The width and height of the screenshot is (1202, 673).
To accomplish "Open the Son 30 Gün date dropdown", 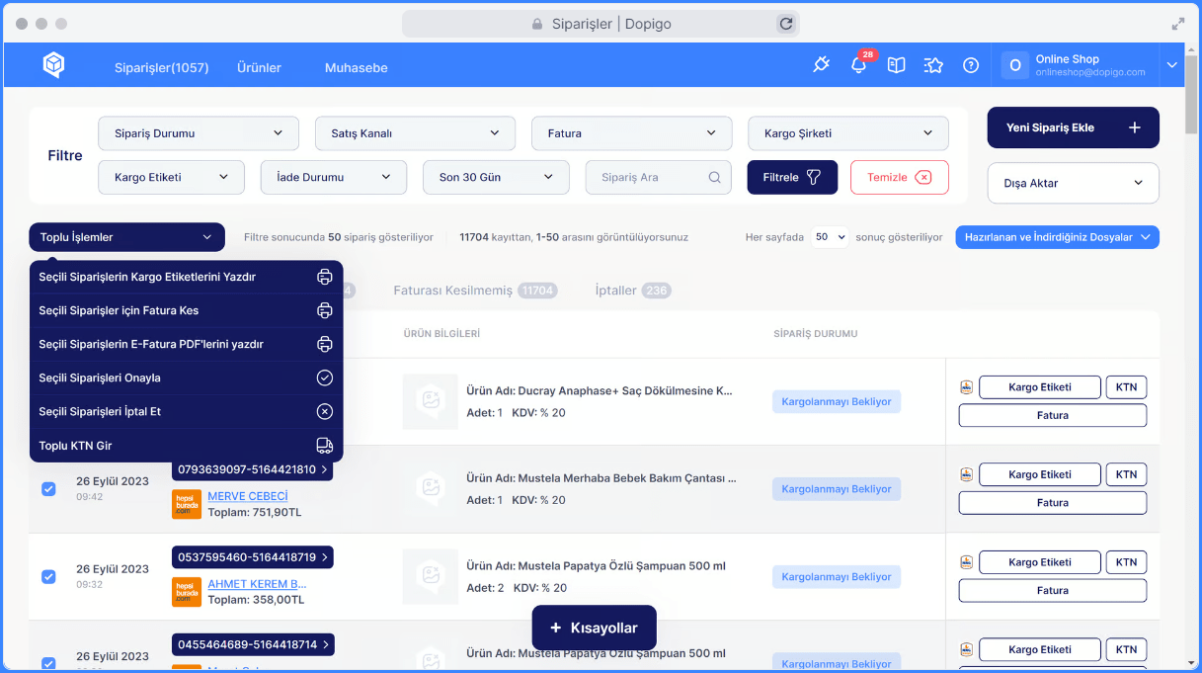I will 496,178.
